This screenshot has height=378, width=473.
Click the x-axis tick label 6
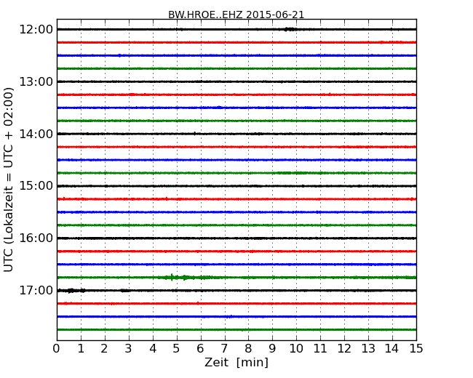pyautogui.click(x=200, y=349)
